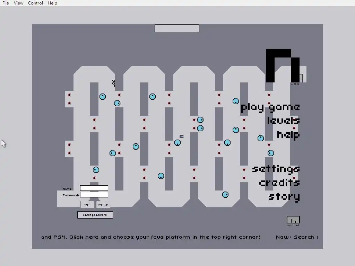Focus the Password input field

click(x=94, y=195)
